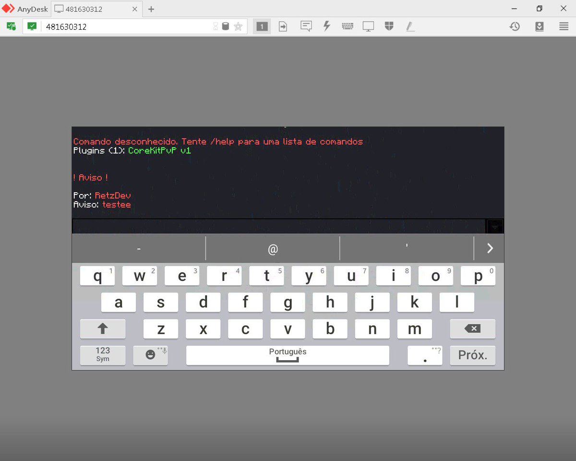Tap the z key on keyboard
The width and height of the screenshot is (576, 461).
pos(161,329)
